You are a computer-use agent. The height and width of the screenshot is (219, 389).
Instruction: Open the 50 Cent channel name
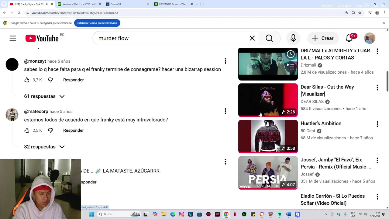coord(308,131)
